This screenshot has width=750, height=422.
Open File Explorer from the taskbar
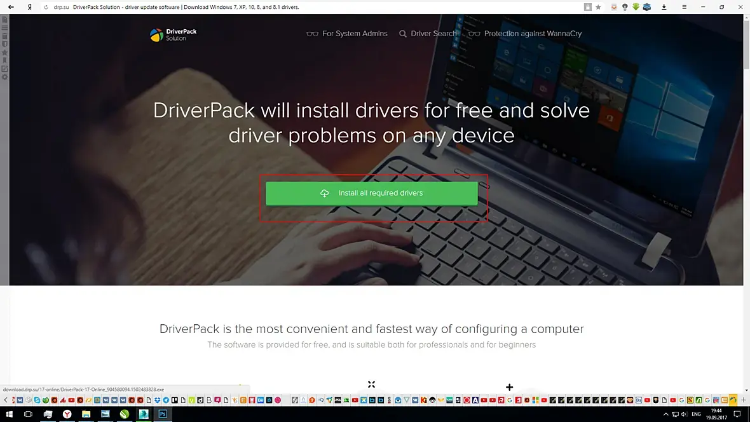click(x=86, y=414)
